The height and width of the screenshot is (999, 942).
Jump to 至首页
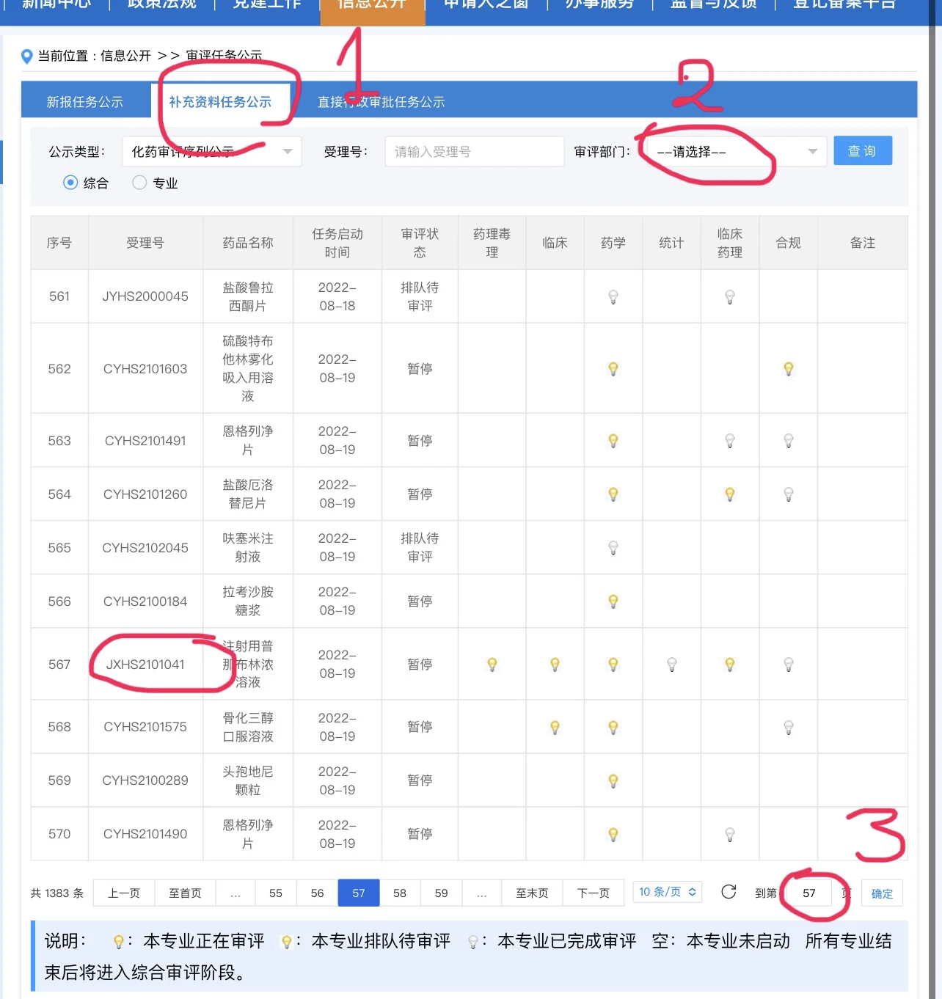[185, 893]
